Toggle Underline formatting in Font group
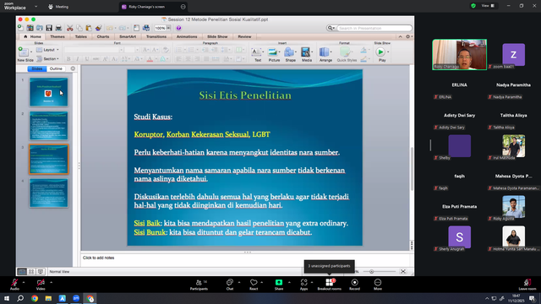Screen dimensions: 541x304 (86, 59)
